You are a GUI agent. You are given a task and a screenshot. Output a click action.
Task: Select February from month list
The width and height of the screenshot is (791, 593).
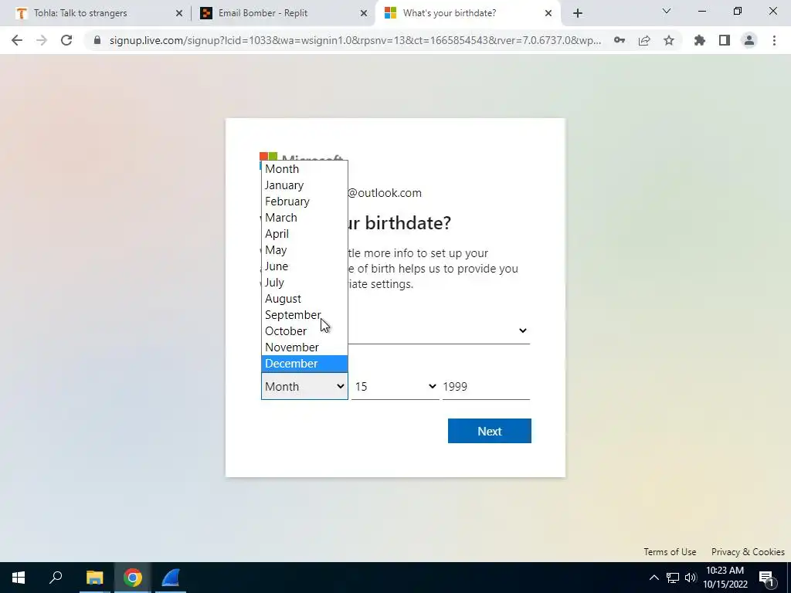304,202
